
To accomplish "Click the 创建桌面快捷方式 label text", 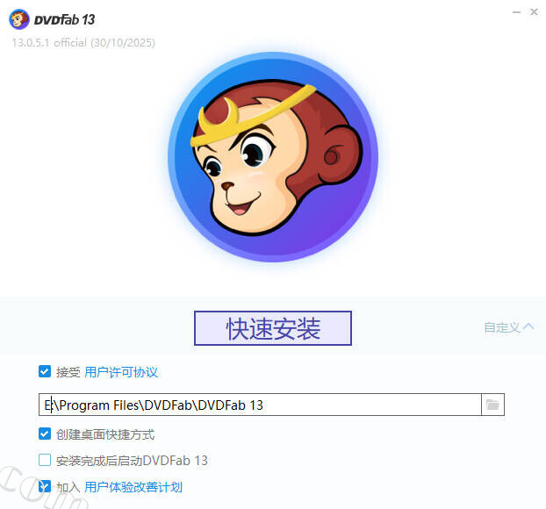I will pyautogui.click(x=105, y=434).
